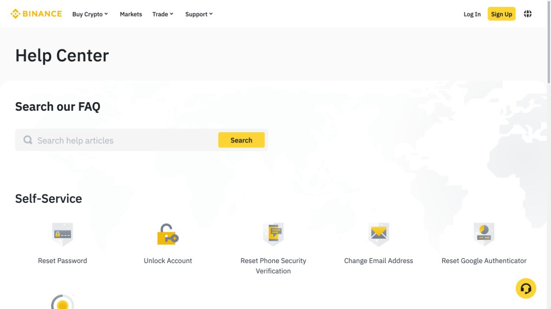Click the magnifier icon in search box

(28, 140)
